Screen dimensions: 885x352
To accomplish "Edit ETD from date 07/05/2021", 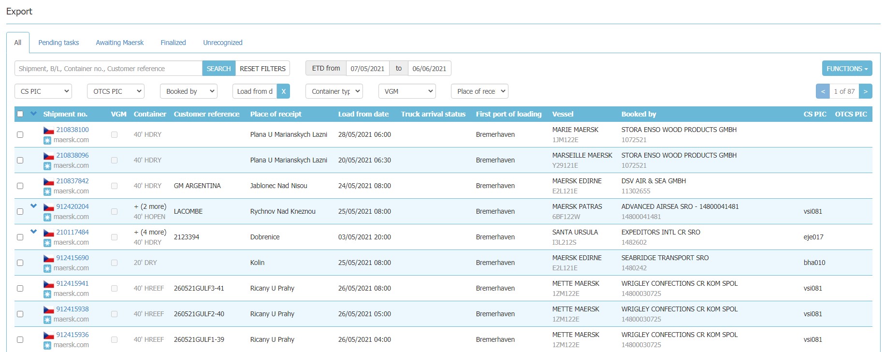I will (368, 69).
